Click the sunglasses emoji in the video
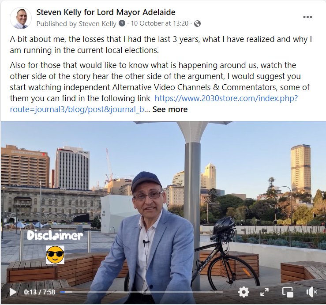The width and height of the screenshot is (326, 305). click(55, 255)
